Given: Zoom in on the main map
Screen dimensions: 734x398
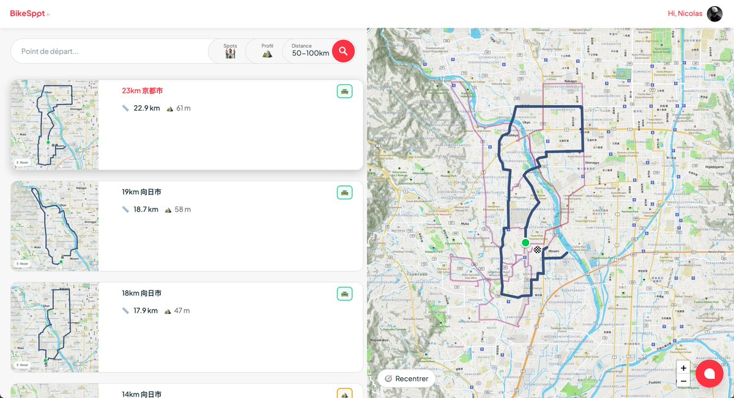Looking at the screenshot, I should pos(683,368).
